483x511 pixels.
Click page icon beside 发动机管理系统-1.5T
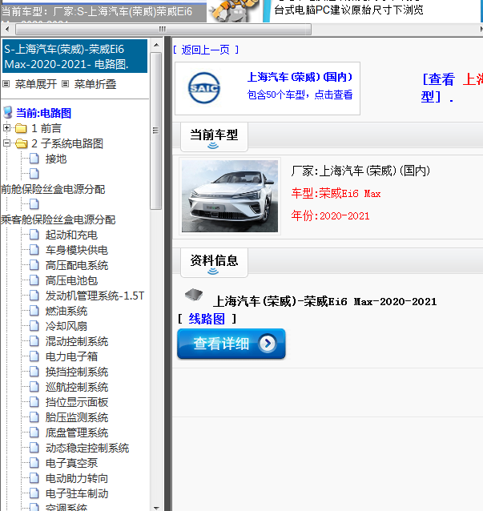[34, 296]
